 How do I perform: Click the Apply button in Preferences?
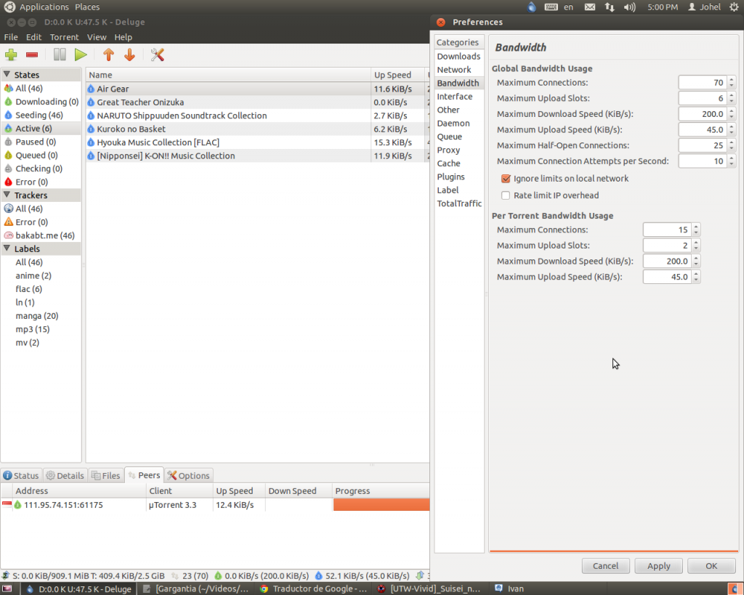pos(658,566)
